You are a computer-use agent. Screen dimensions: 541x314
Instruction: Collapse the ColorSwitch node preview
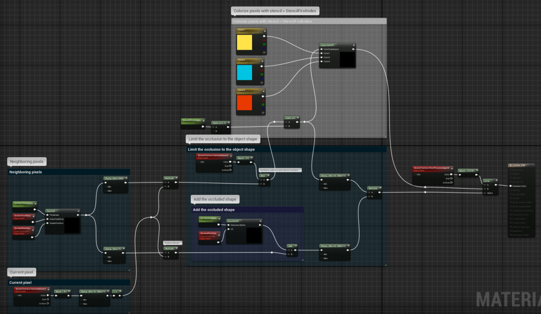(x=354, y=45)
